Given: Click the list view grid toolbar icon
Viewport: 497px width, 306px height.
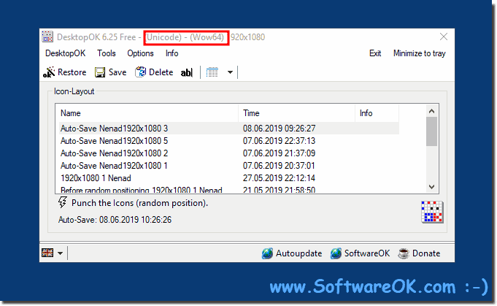Looking at the screenshot, I should click(212, 72).
